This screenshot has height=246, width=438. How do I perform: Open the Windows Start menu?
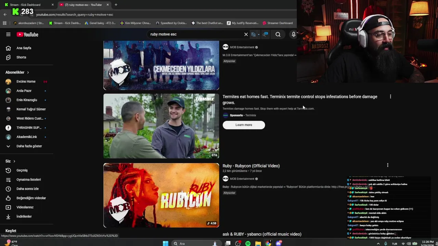[x=165, y=243]
